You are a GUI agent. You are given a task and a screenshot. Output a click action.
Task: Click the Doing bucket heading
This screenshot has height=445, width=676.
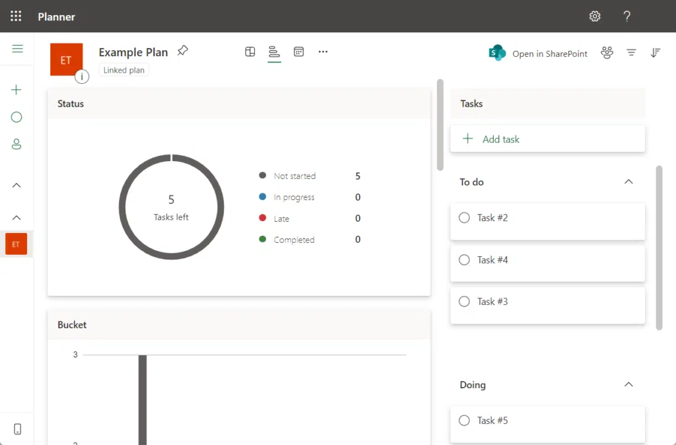pyautogui.click(x=473, y=385)
